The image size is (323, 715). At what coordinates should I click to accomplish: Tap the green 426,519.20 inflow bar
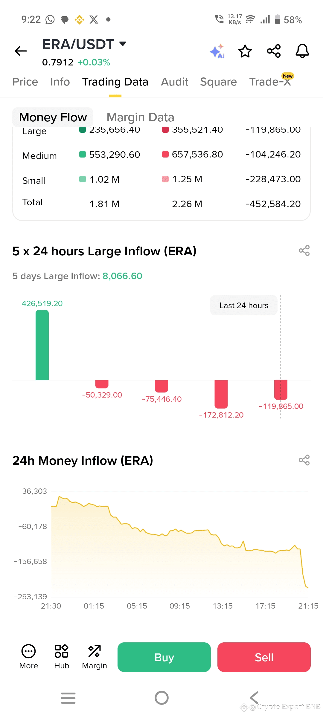42,345
